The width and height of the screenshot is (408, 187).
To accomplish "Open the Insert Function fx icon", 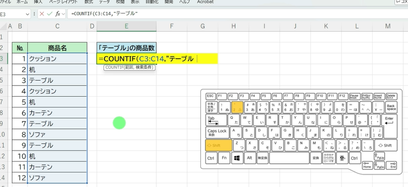I will 58,14.
